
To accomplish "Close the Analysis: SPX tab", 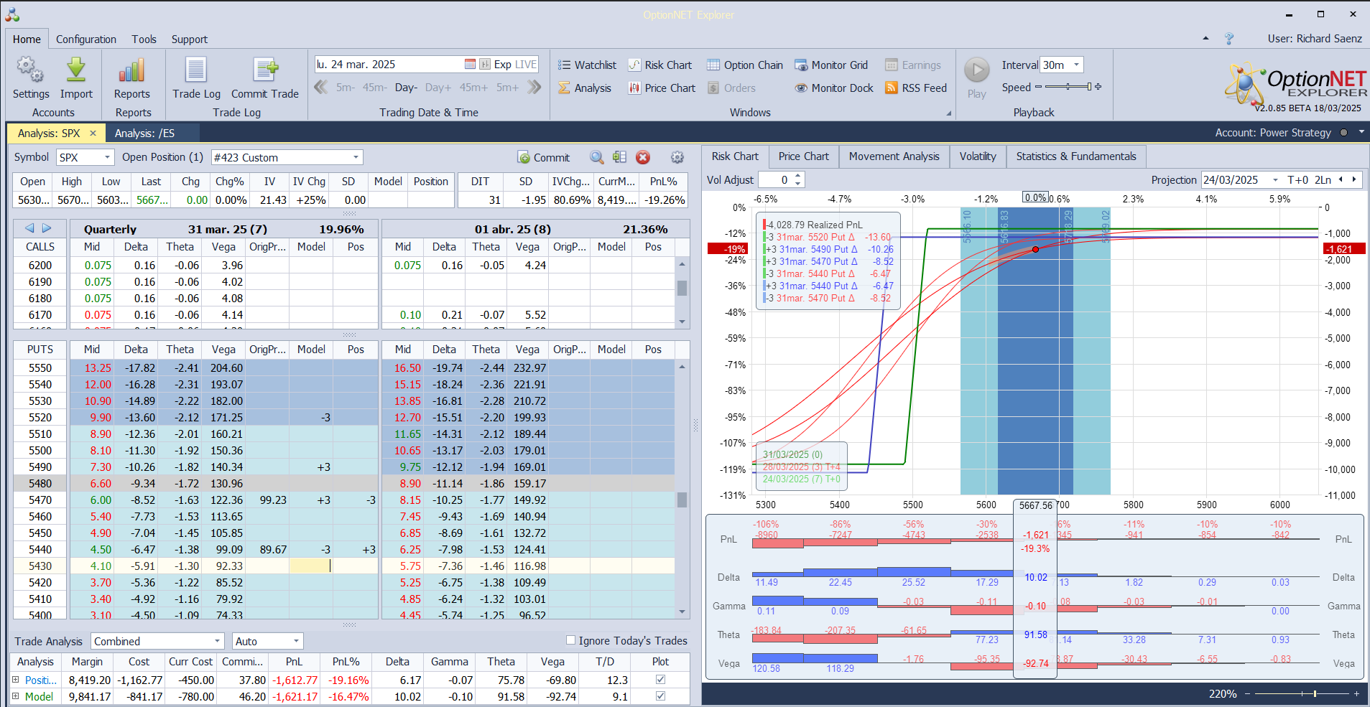I will coord(93,134).
